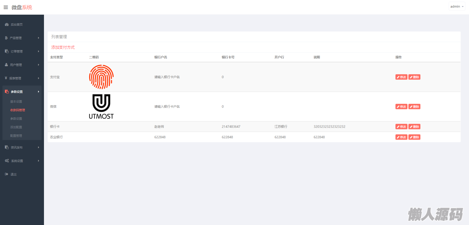Viewport: 469px width, 225px height.
Task: Open the 配置管理 submenu item
Action: tap(16, 136)
